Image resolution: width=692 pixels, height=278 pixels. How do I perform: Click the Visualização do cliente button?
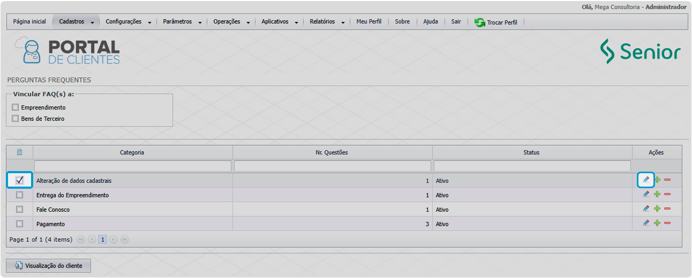pos(48,265)
